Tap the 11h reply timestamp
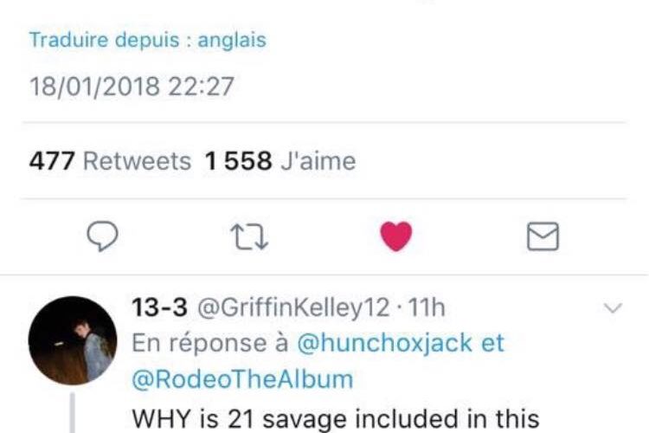 (x=426, y=307)
